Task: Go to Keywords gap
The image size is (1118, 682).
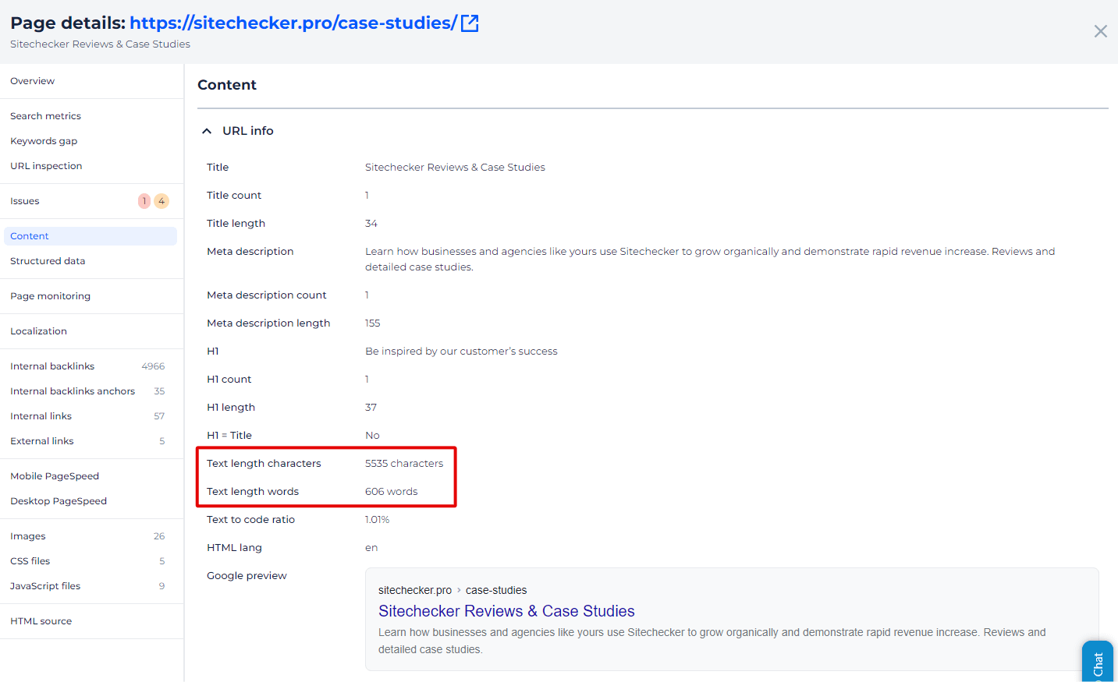Action: (x=44, y=141)
